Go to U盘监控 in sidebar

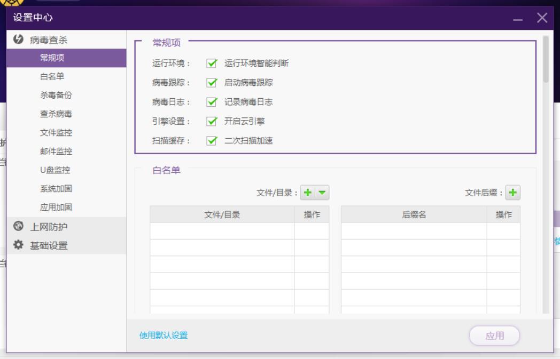(55, 170)
